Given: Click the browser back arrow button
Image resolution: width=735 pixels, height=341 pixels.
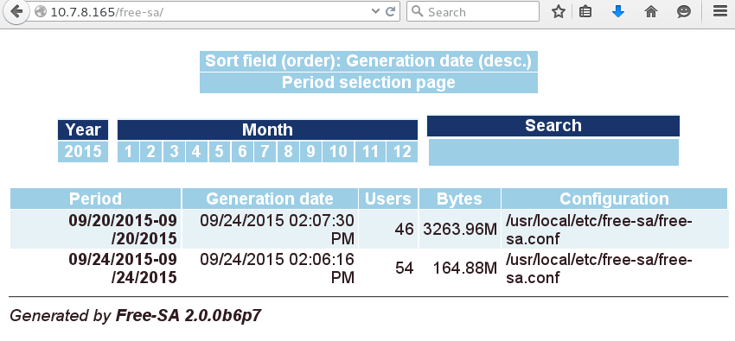Looking at the screenshot, I should [x=16, y=11].
